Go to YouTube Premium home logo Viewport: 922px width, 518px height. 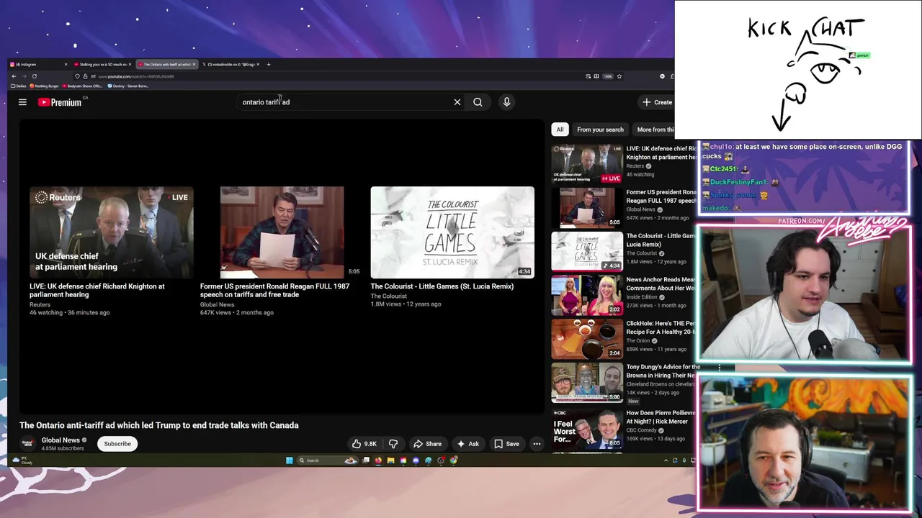point(60,102)
